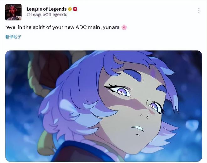Click the red square affiliate badge
Image resolution: width=207 pixels, height=163 pixels.
[75, 9]
